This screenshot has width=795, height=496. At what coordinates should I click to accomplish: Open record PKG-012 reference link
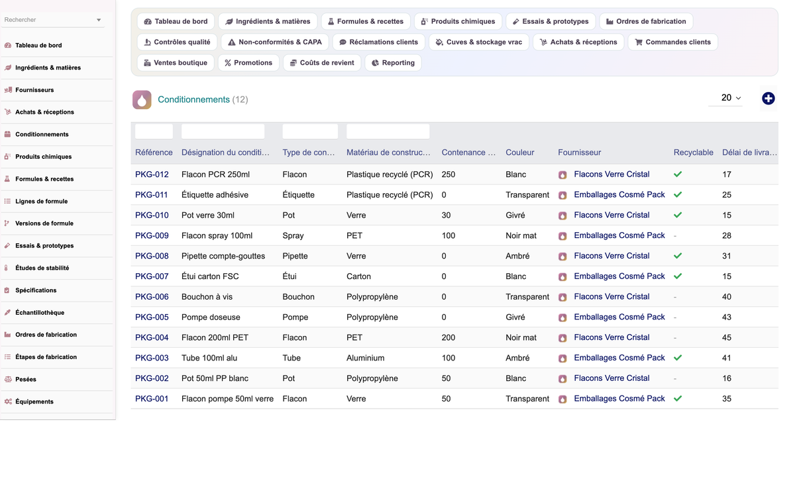tap(152, 175)
